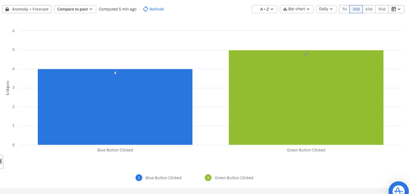The height and width of the screenshot is (194, 409).
Task: Open the Daily interval dropdown
Action: 326,9
